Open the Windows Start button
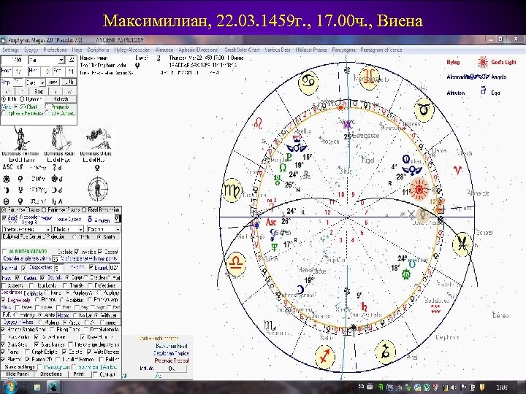 click(10, 387)
